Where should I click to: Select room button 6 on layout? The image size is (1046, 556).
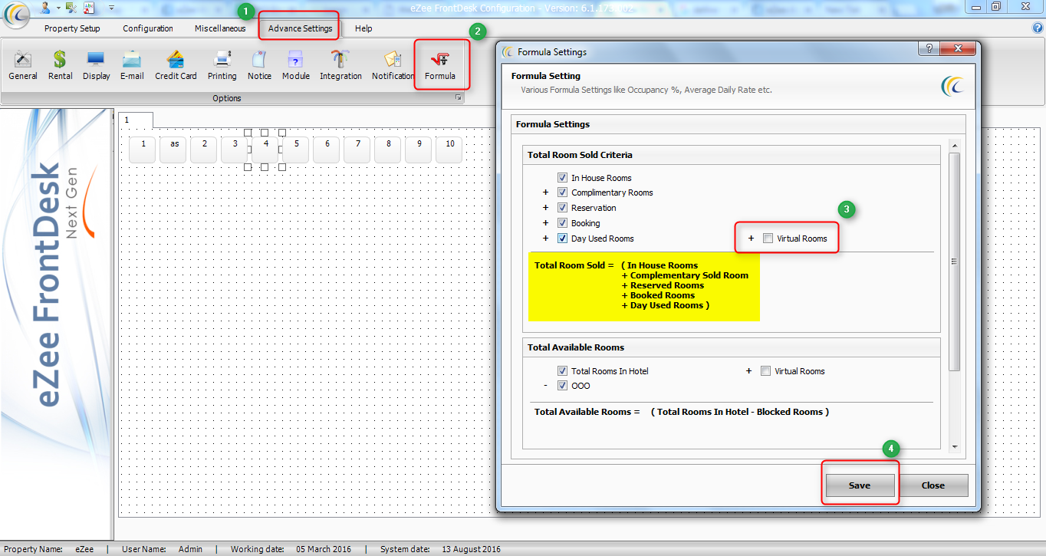[x=327, y=150]
